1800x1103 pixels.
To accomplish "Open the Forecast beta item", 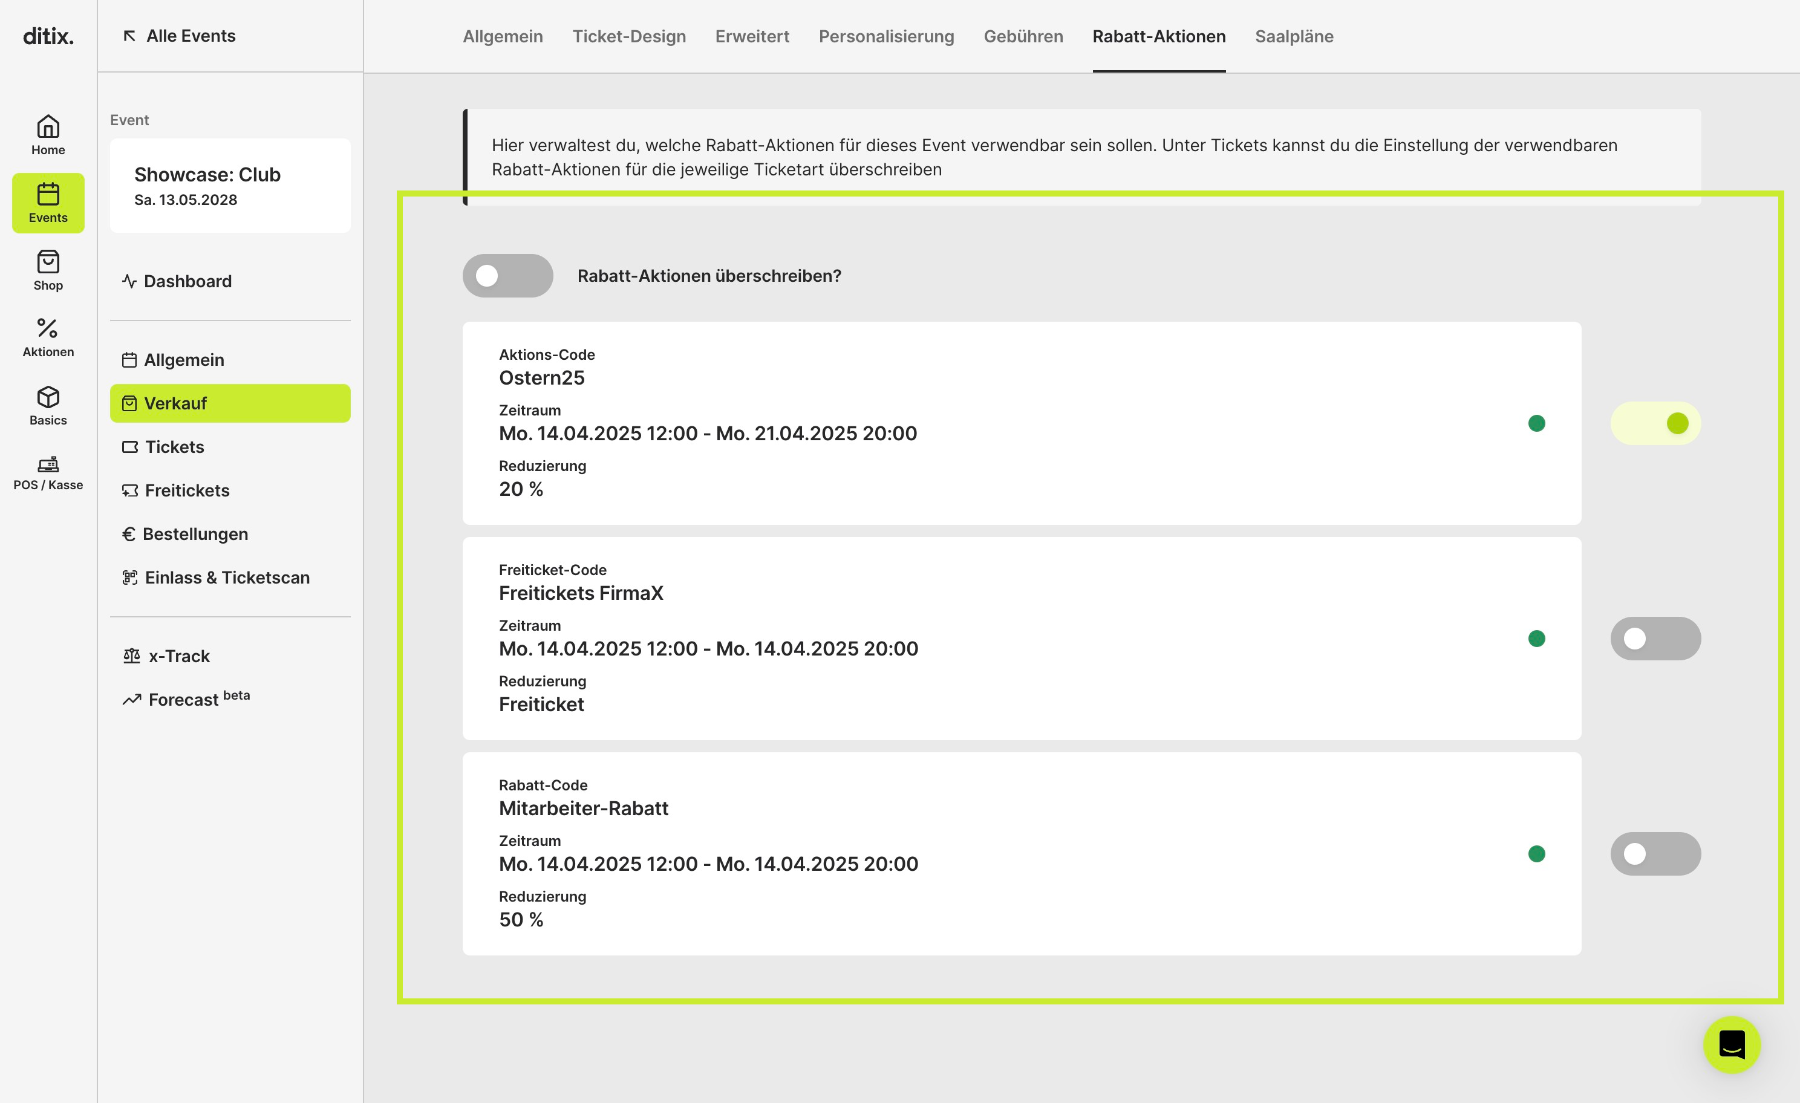I will pyautogui.click(x=187, y=699).
